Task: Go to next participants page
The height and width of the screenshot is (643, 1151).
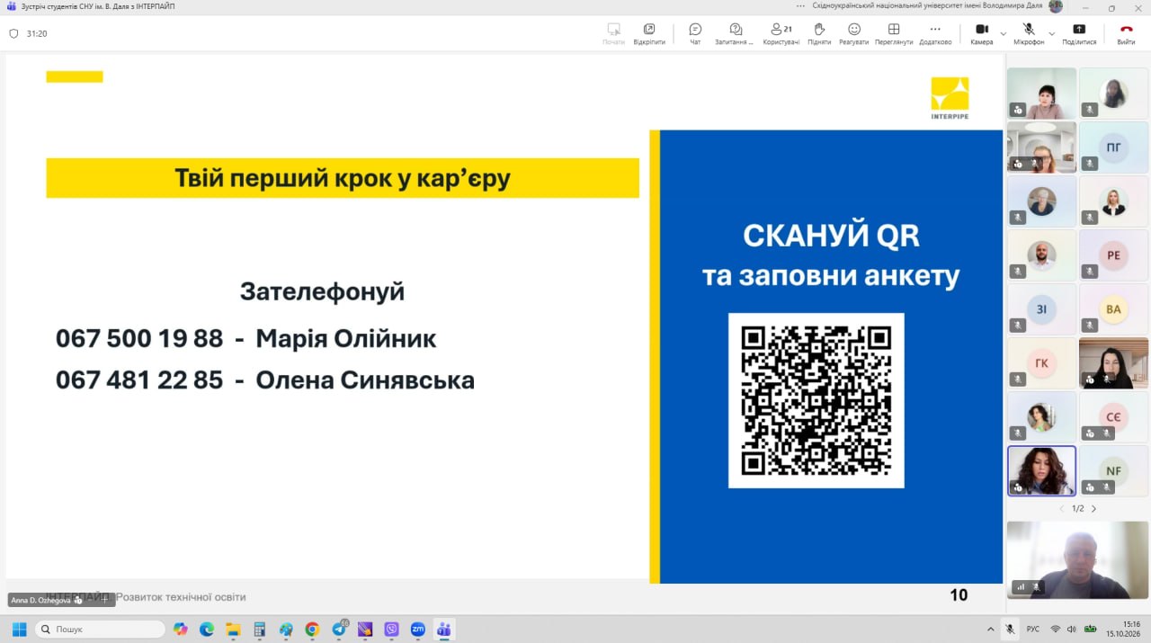Action: click(x=1093, y=509)
